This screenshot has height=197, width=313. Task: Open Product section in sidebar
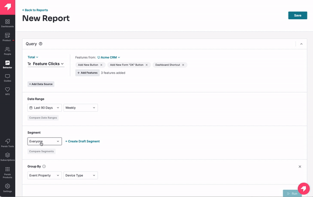pos(7,37)
